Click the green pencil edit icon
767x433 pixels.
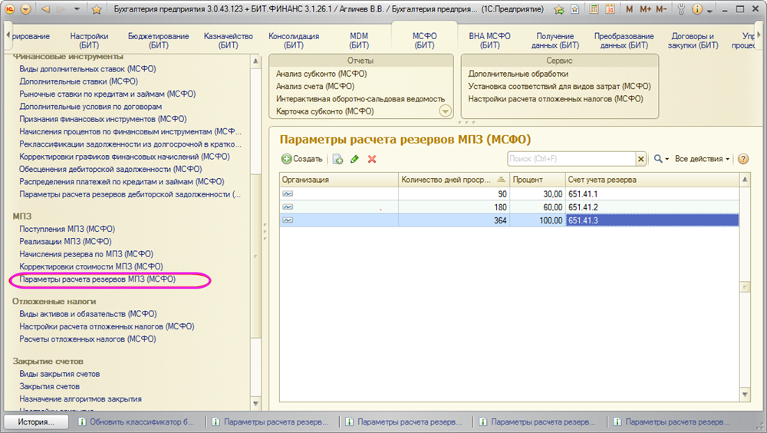354,159
